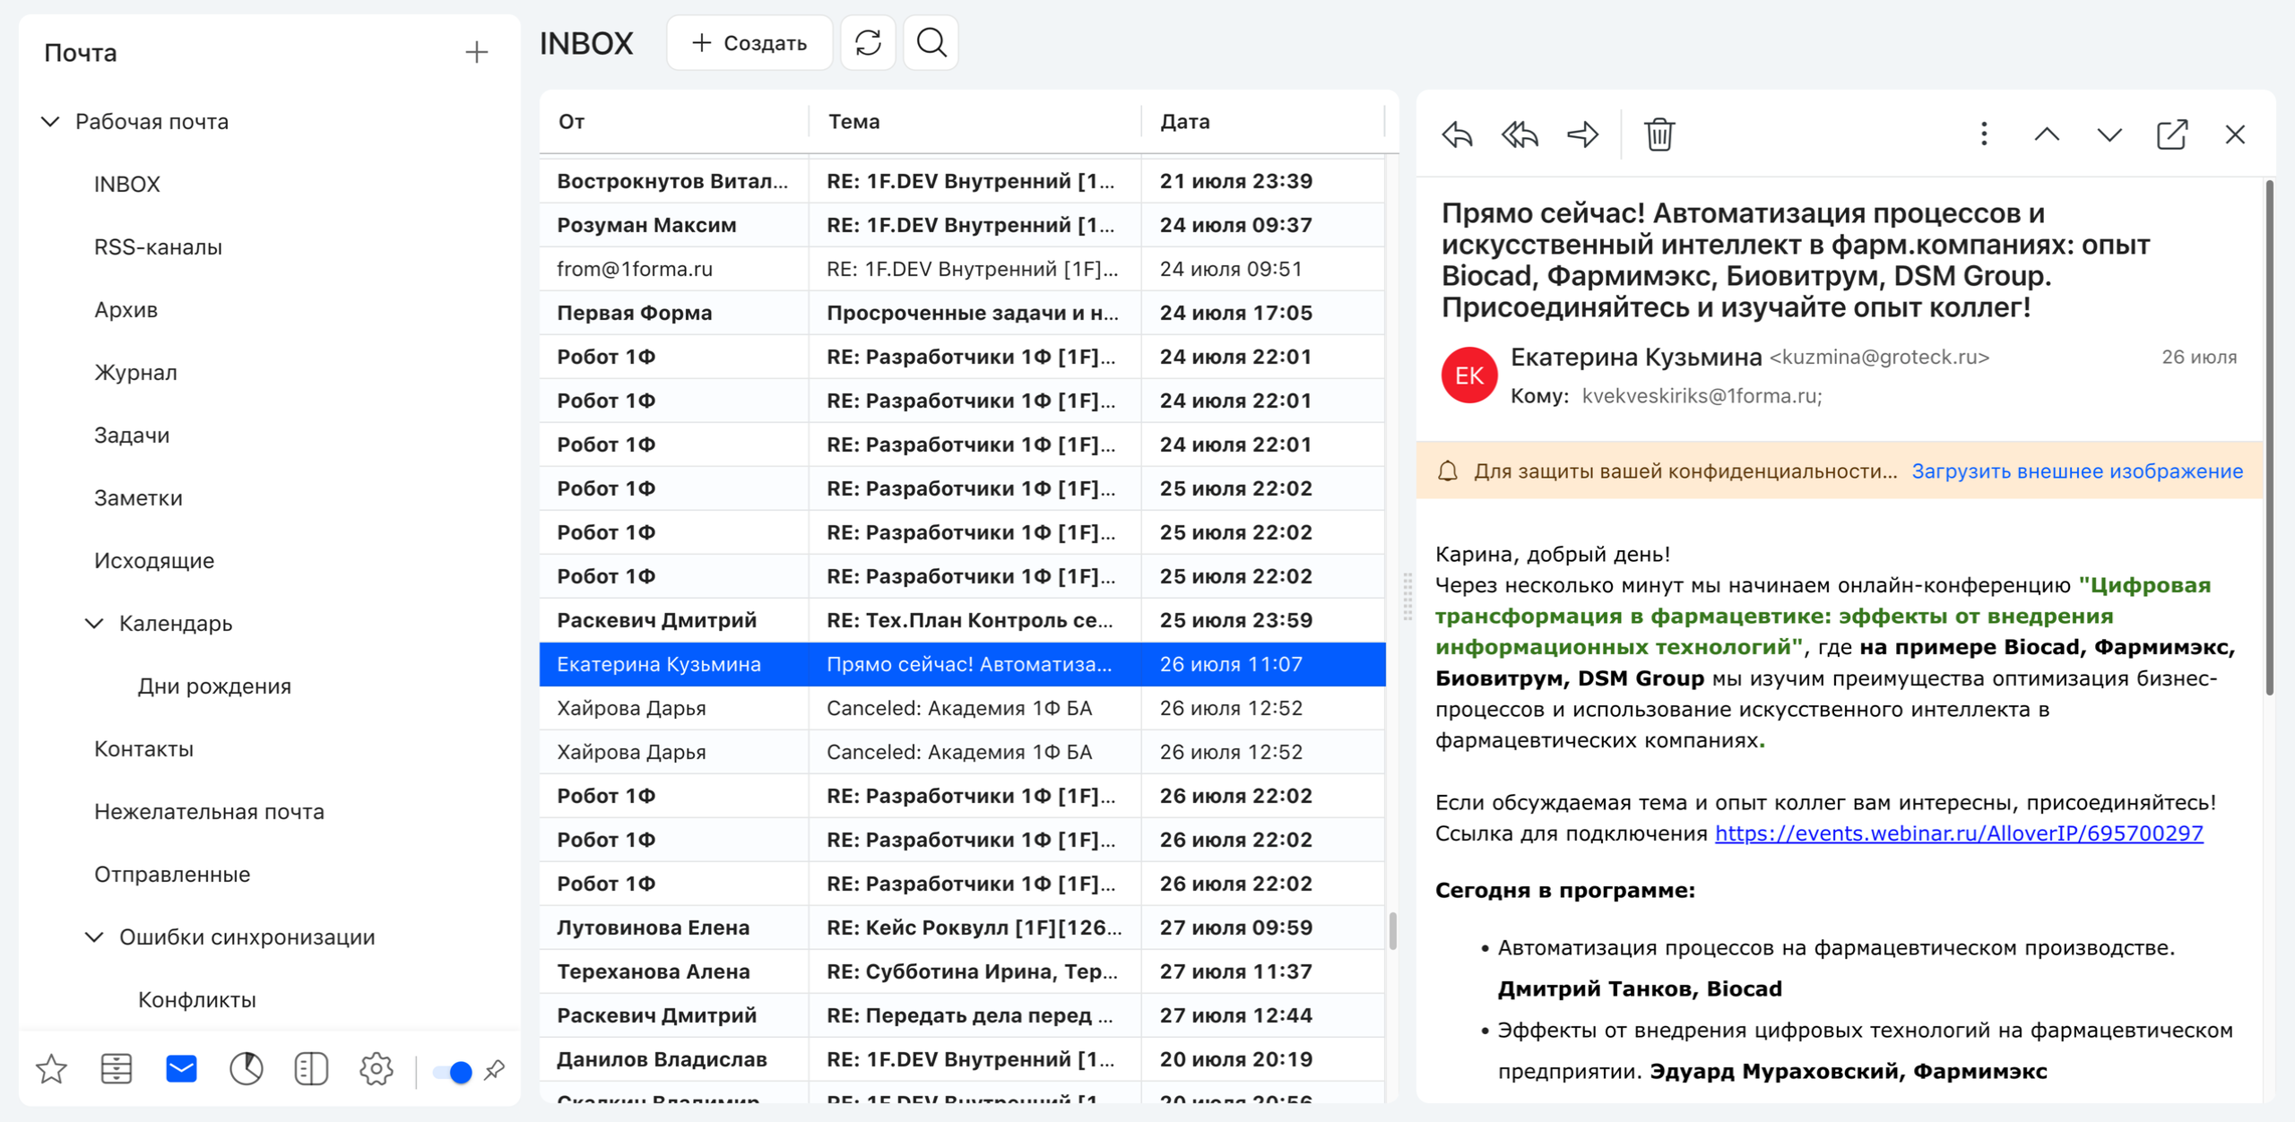Screen dimensions: 2295x1122
Task: Open settings gear in the bottom bar
Action: click(377, 1069)
